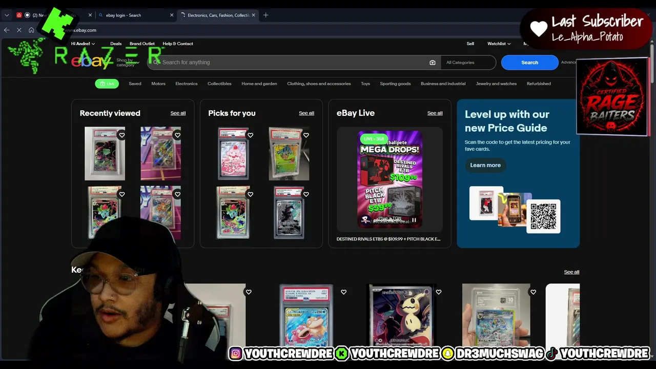656x369 pixels.
Task: Watch the top-left white-background card in Recently viewed
Action: click(121, 135)
